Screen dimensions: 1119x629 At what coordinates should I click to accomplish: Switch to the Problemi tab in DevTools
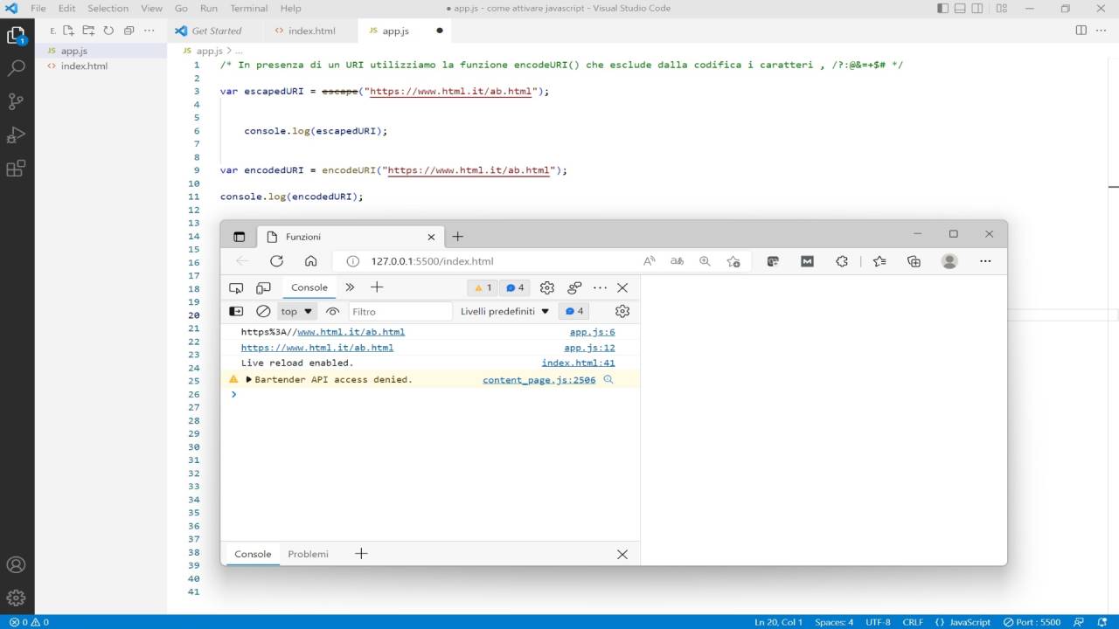point(308,553)
